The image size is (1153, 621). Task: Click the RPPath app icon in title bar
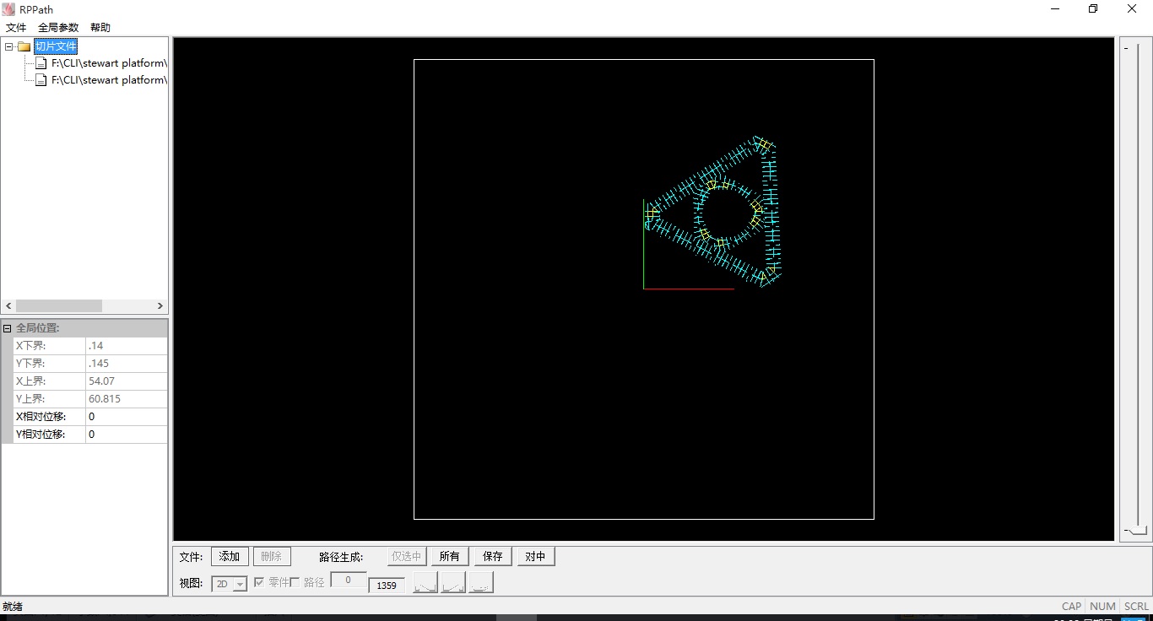tap(8, 9)
